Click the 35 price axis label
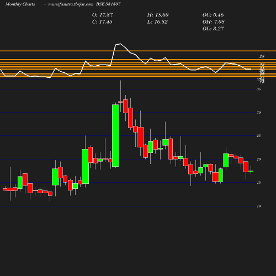 click(259, 89)
